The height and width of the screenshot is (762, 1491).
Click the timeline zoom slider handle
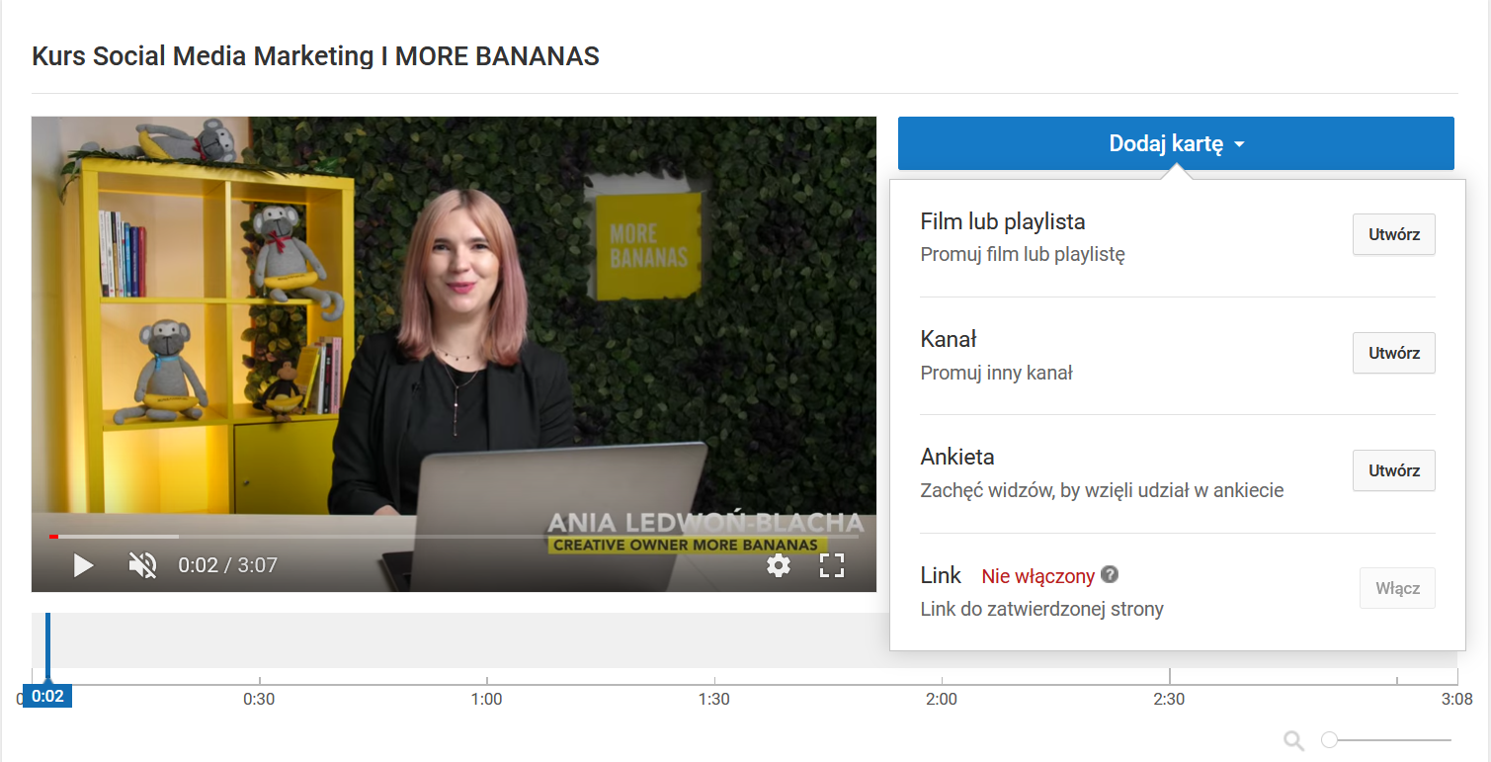coord(1330,740)
